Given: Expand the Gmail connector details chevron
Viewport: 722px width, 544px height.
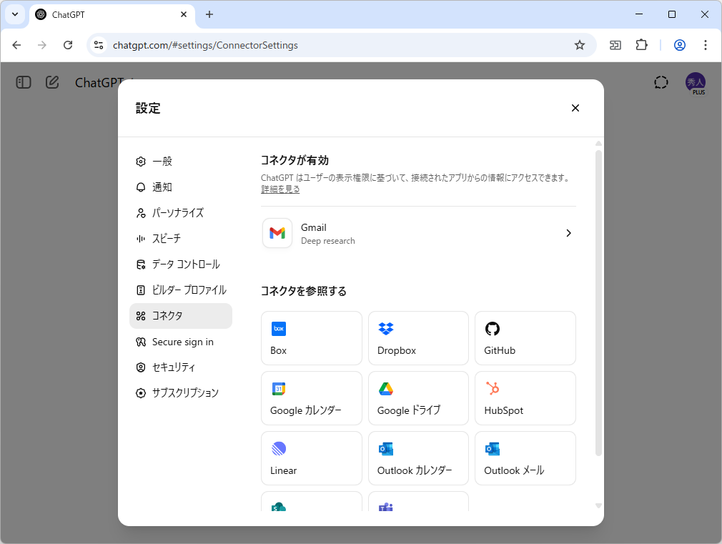Looking at the screenshot, I should click(x=568, y=233).
